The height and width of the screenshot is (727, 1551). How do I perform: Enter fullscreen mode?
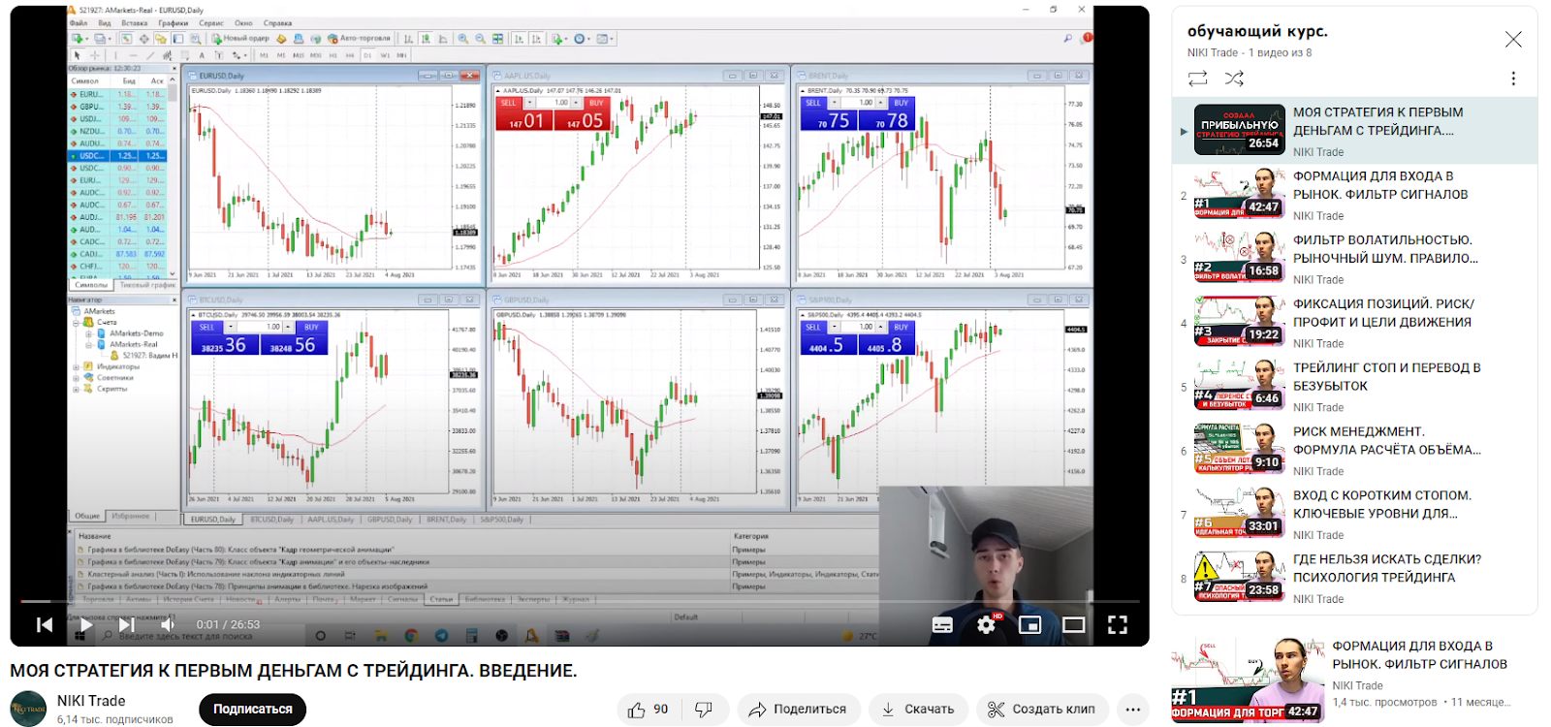point(1118,625)
